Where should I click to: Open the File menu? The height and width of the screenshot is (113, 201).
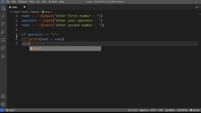pyautogui.click(x=8, y=2)
